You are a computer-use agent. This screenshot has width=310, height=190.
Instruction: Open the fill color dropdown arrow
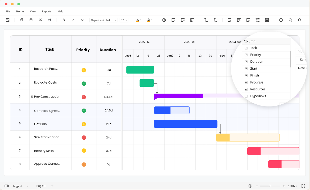point(152,20)
